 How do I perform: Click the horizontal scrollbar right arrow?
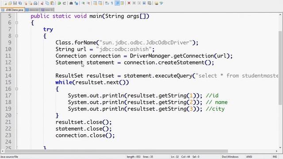coord(276,151)
